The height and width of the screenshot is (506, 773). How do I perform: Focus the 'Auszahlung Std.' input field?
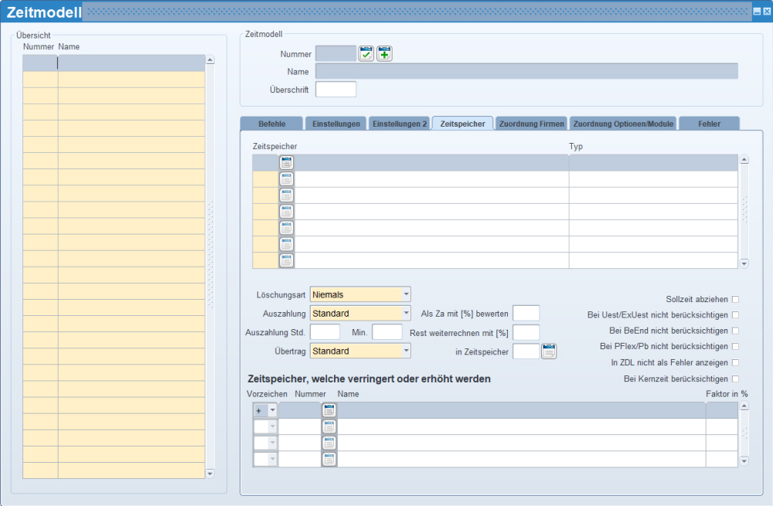pyautogui.click(x=325, y=332)
